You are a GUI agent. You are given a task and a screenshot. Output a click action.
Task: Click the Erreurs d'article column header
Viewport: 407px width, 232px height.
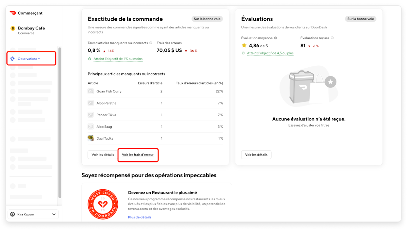coord(150,83)
